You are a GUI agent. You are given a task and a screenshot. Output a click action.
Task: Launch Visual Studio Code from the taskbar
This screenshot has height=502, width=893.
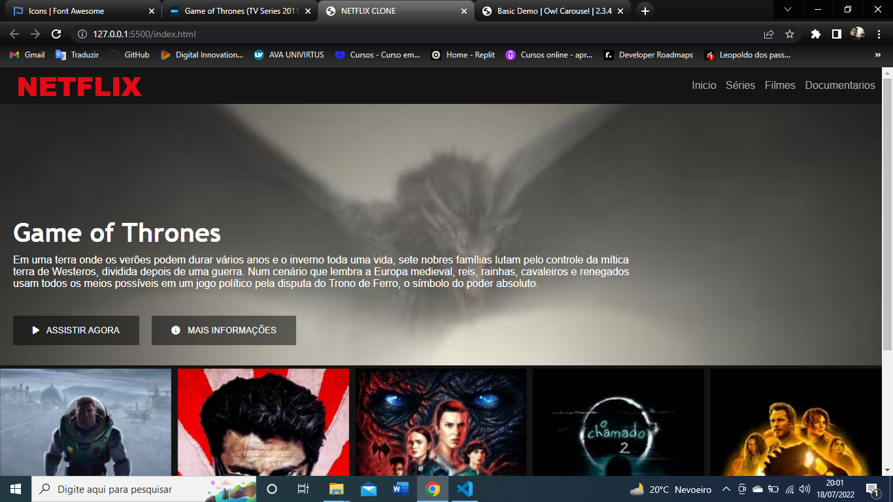[x=465, y=489]
